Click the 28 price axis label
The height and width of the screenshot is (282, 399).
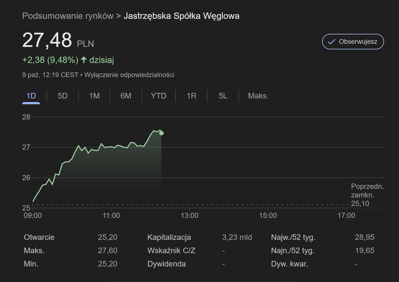click(x=26, y=117)
